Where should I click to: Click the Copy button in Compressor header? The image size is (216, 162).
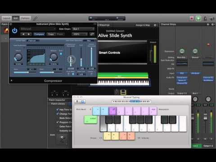[x=51, y=34]
